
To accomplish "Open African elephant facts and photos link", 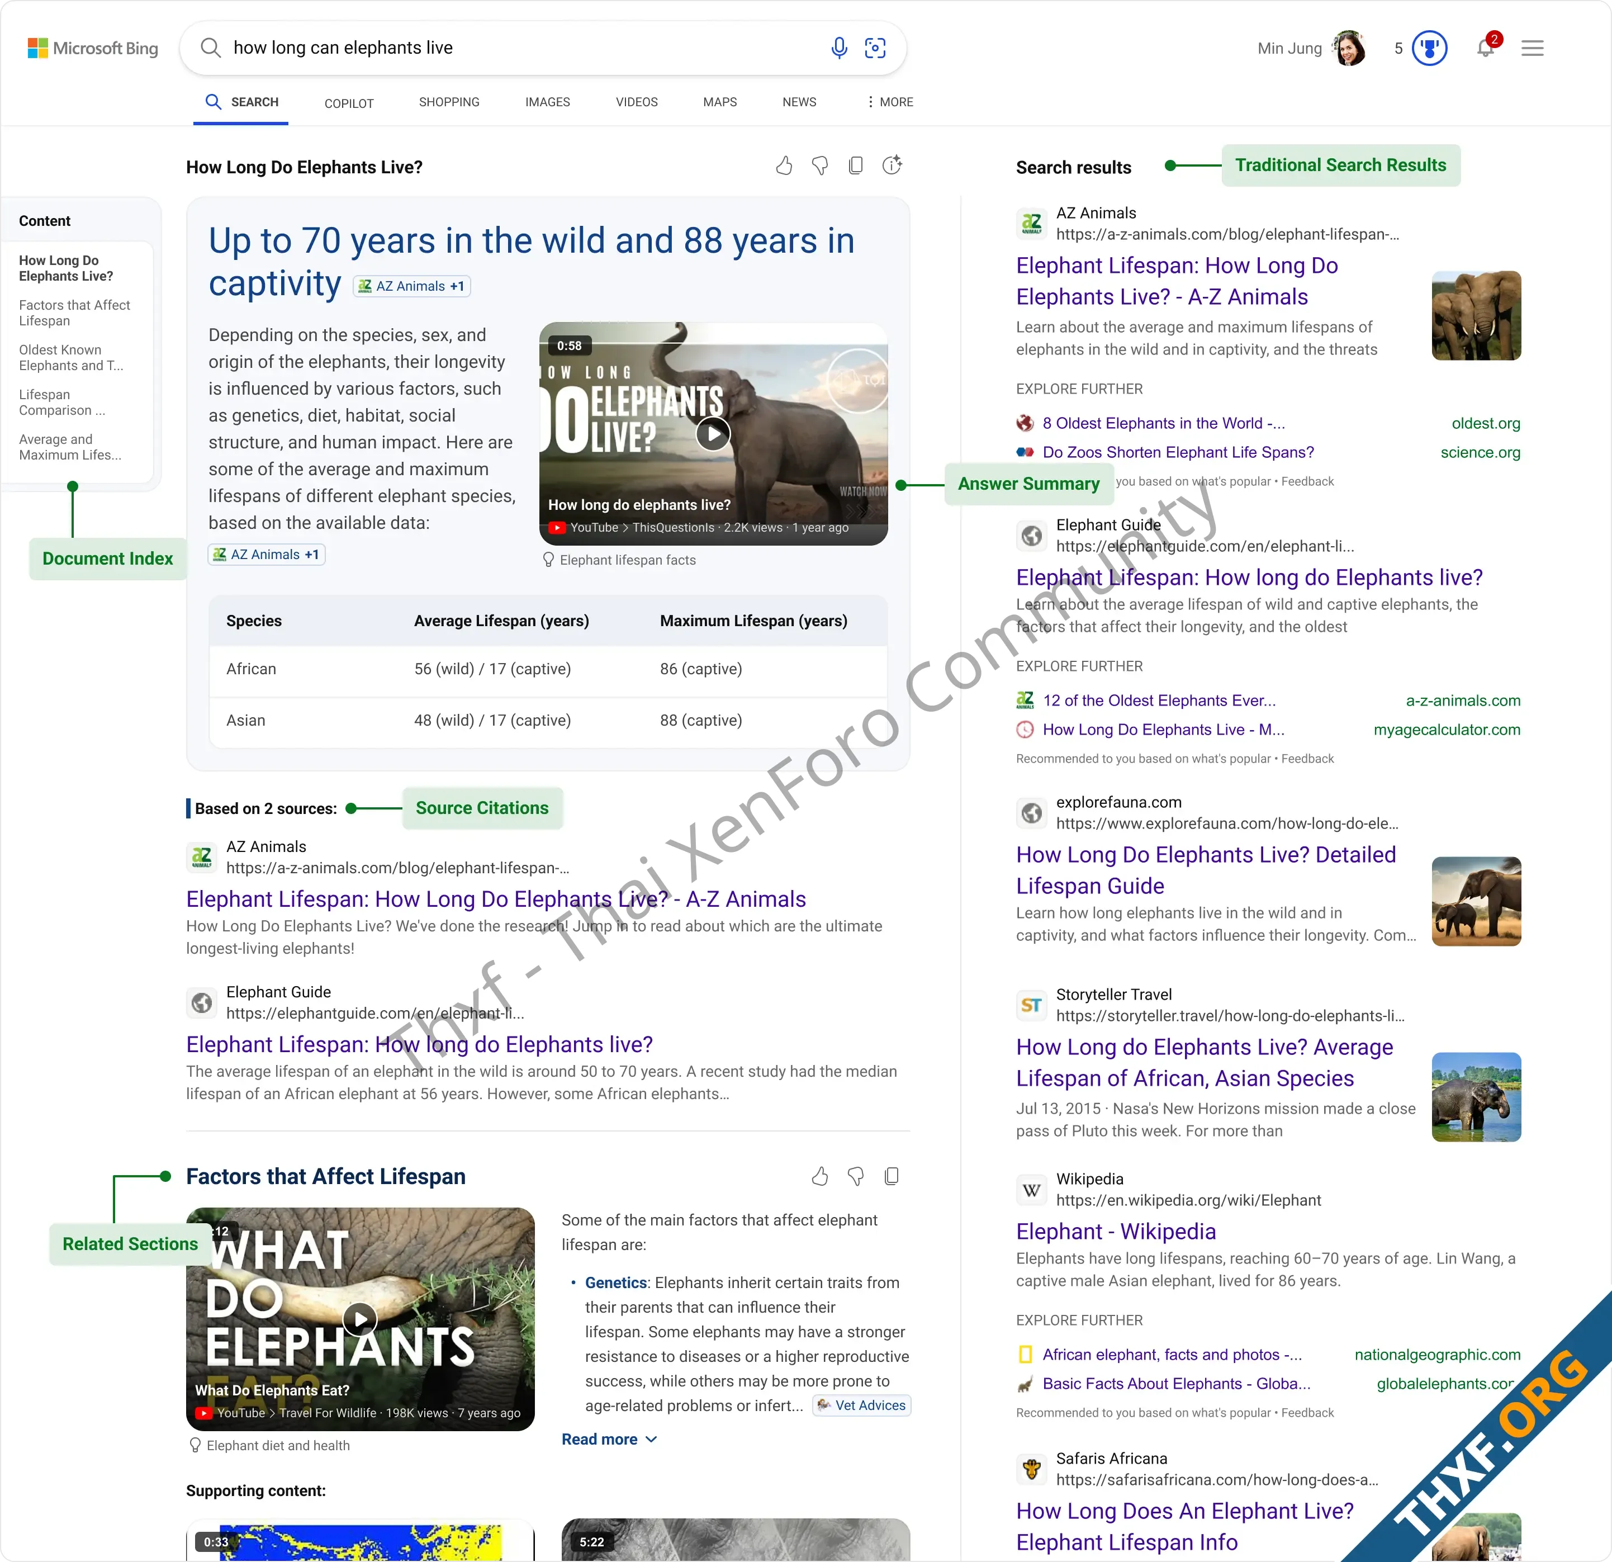I will pos(1172,1355).
